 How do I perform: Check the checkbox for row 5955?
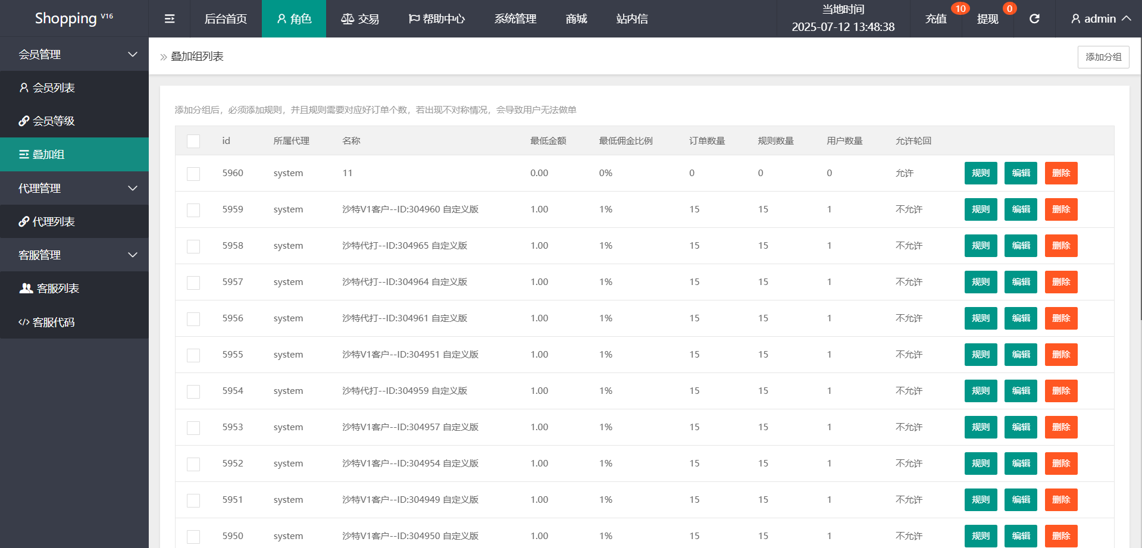tap(193, 355)
